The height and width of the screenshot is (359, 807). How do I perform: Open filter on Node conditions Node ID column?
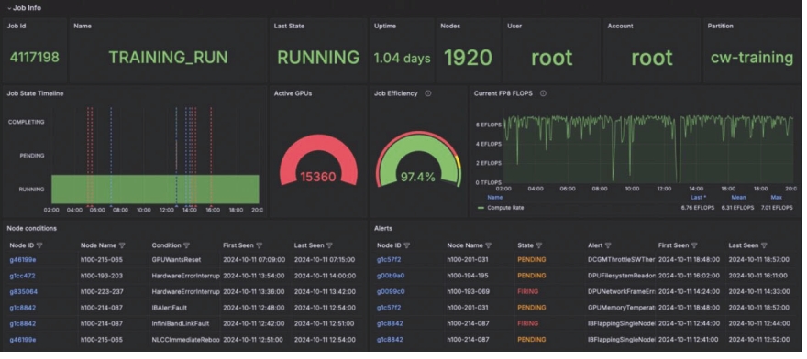tap(39, 245)
